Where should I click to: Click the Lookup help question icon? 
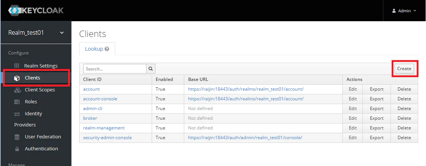click(107, 49)
